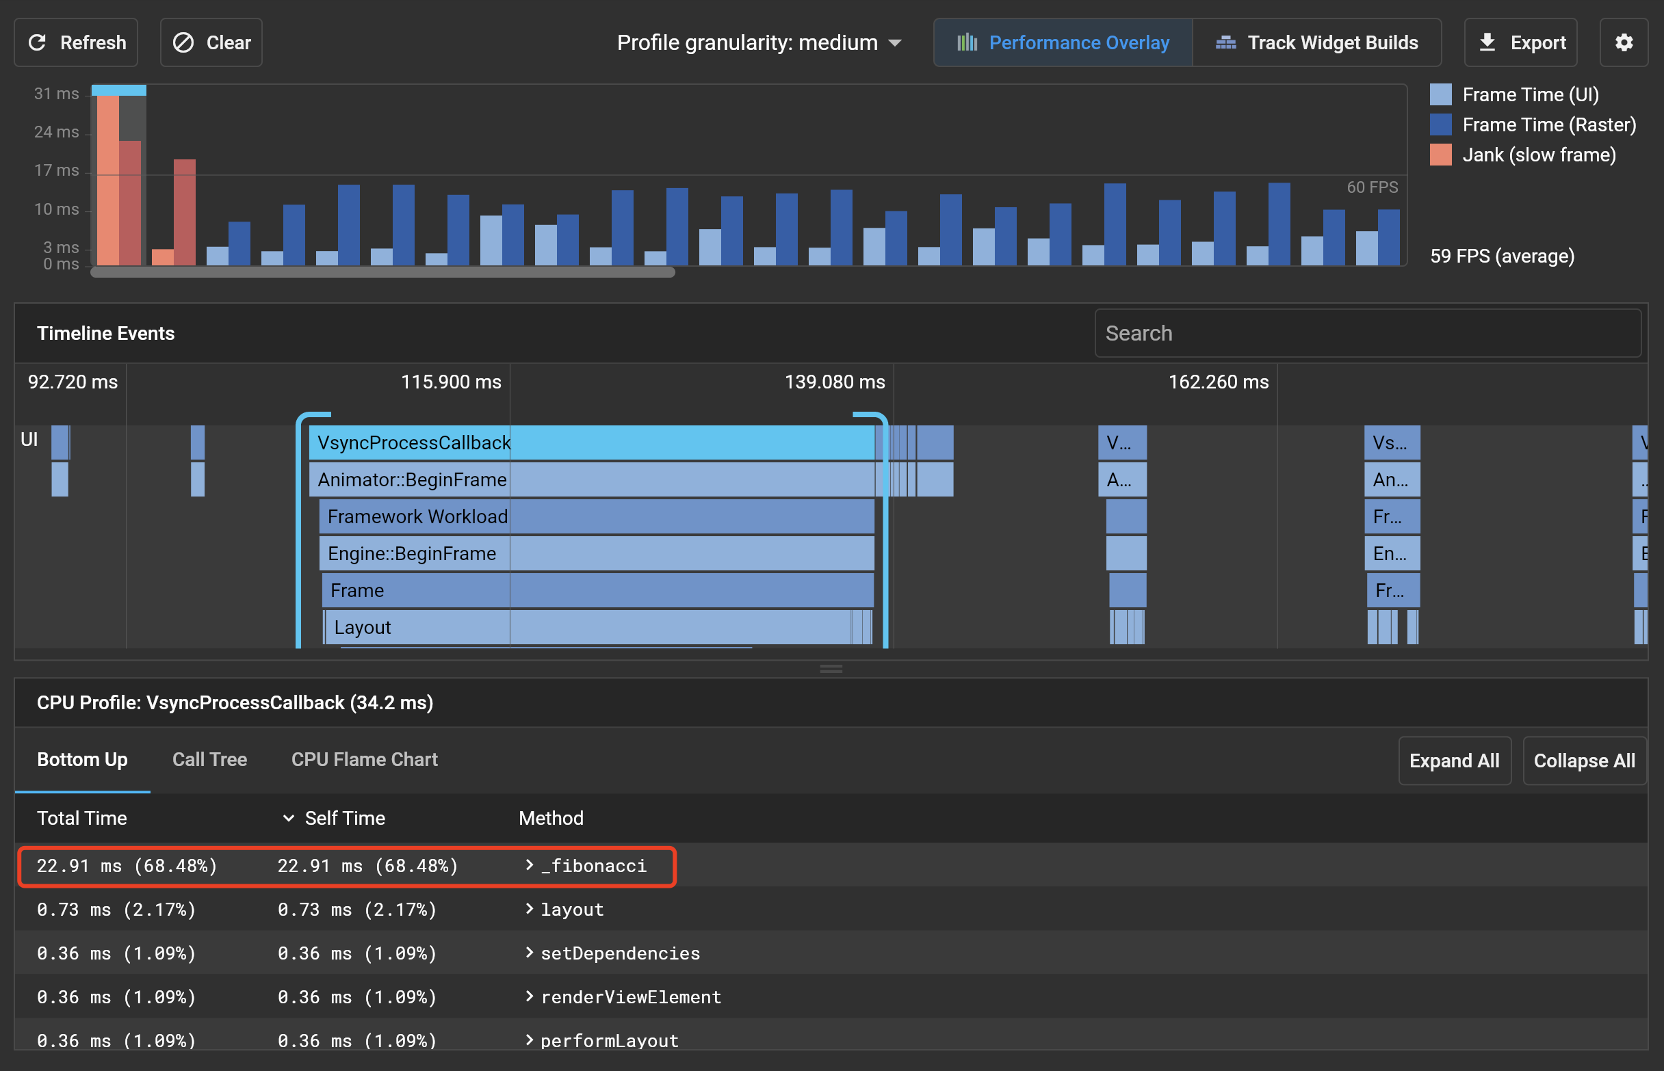Select the Animator::BeginFrame event
Image resolution: width=1664 pixels, height=1071 pixels.
click(x=592, y=479)
